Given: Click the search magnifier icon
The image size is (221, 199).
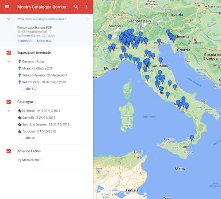Looking at the screenshot, I should [76, 7].
